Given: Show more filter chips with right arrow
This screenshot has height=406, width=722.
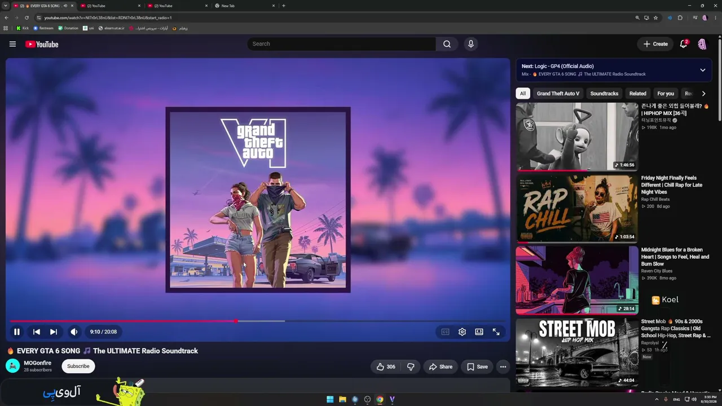Looking at the screenshot, I should click(x=703, y=94).
